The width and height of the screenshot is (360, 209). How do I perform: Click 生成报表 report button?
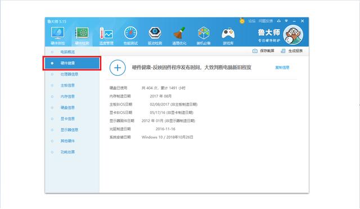pos(291,51)
